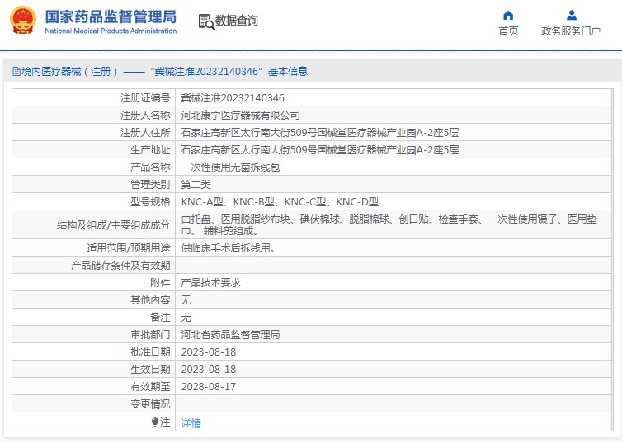Select product name 一次性使用无菌拆线包
The height and width of the screenshot is (443, 622).
click(x=230, y=167)
